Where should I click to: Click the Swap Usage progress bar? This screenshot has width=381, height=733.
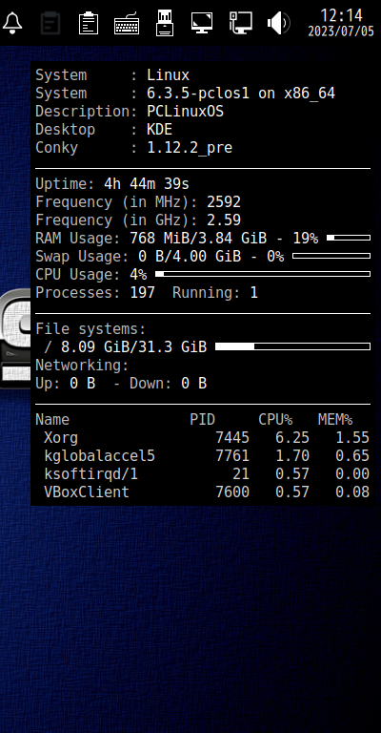(331, 256)
